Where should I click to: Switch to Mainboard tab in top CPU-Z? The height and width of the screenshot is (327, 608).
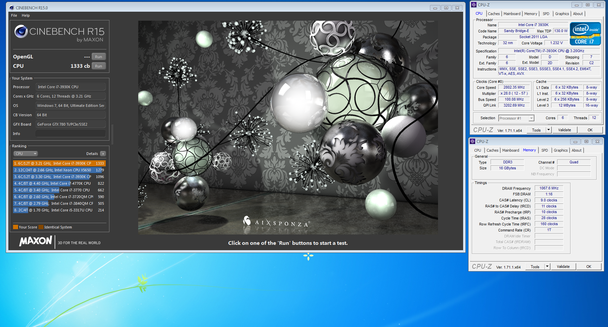point(512,14)
